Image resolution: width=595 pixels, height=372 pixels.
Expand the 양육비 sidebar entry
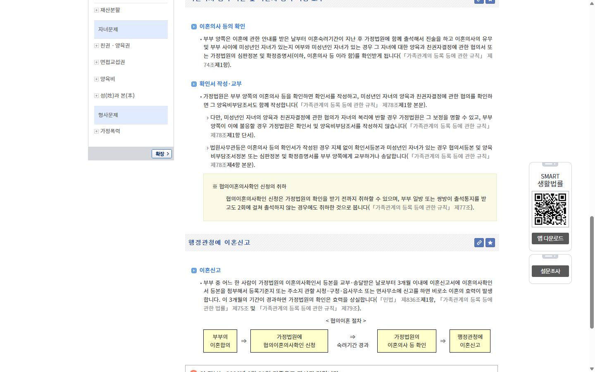tap(96, 79)
